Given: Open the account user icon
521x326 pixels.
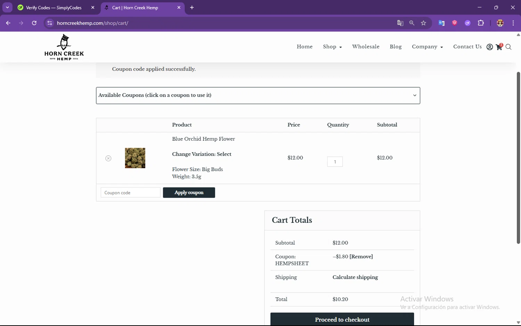Looking at the screenshot, I should click(x=490, y=47).
